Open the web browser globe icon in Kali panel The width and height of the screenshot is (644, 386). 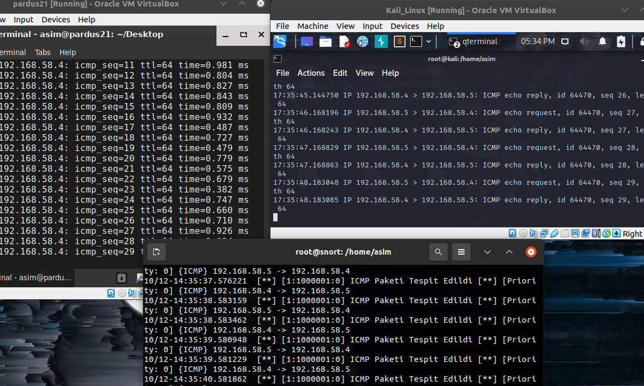363,41
